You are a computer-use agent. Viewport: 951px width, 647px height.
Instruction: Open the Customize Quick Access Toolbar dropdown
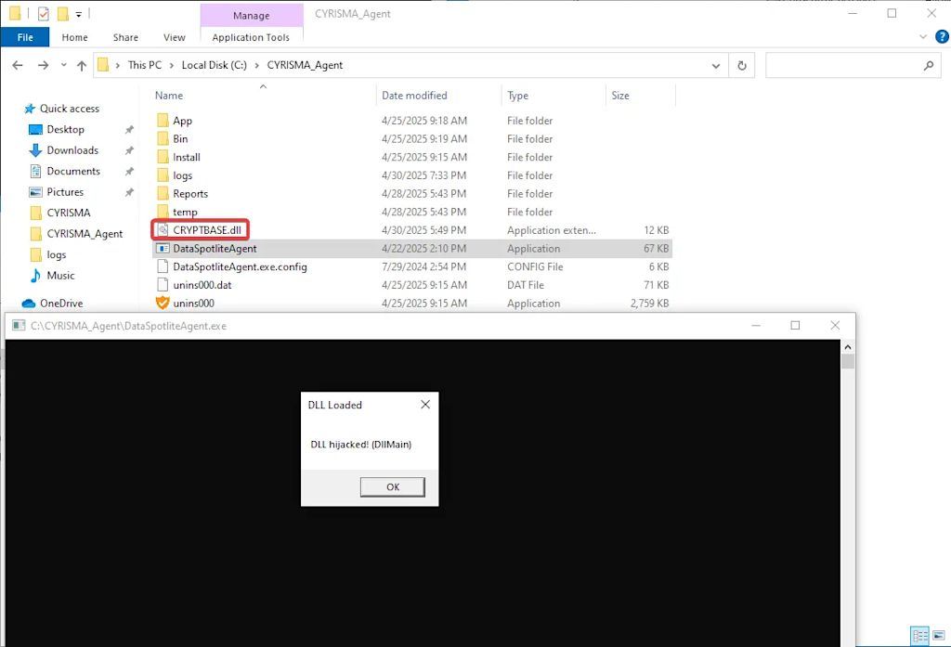coord(79,14)
